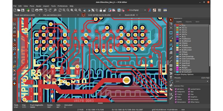Hide the Edge.Cuts layer eye icon
223x111 pixels.
coord(180,65)
